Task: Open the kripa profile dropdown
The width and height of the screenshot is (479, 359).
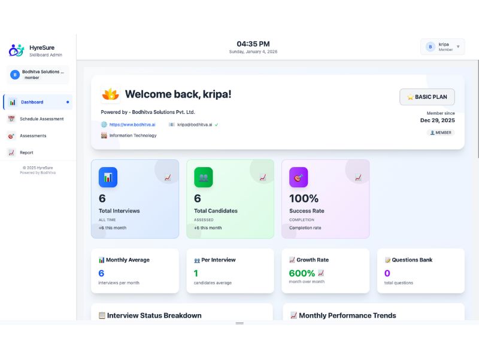Action: tap(441, 47)
